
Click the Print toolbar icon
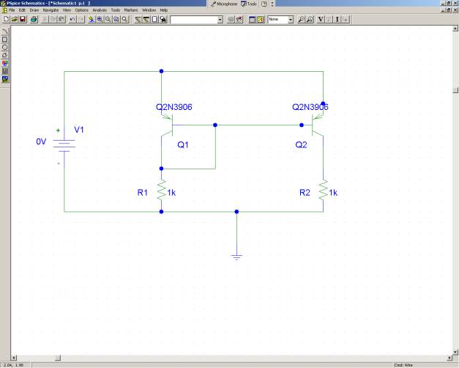[34, 18]
